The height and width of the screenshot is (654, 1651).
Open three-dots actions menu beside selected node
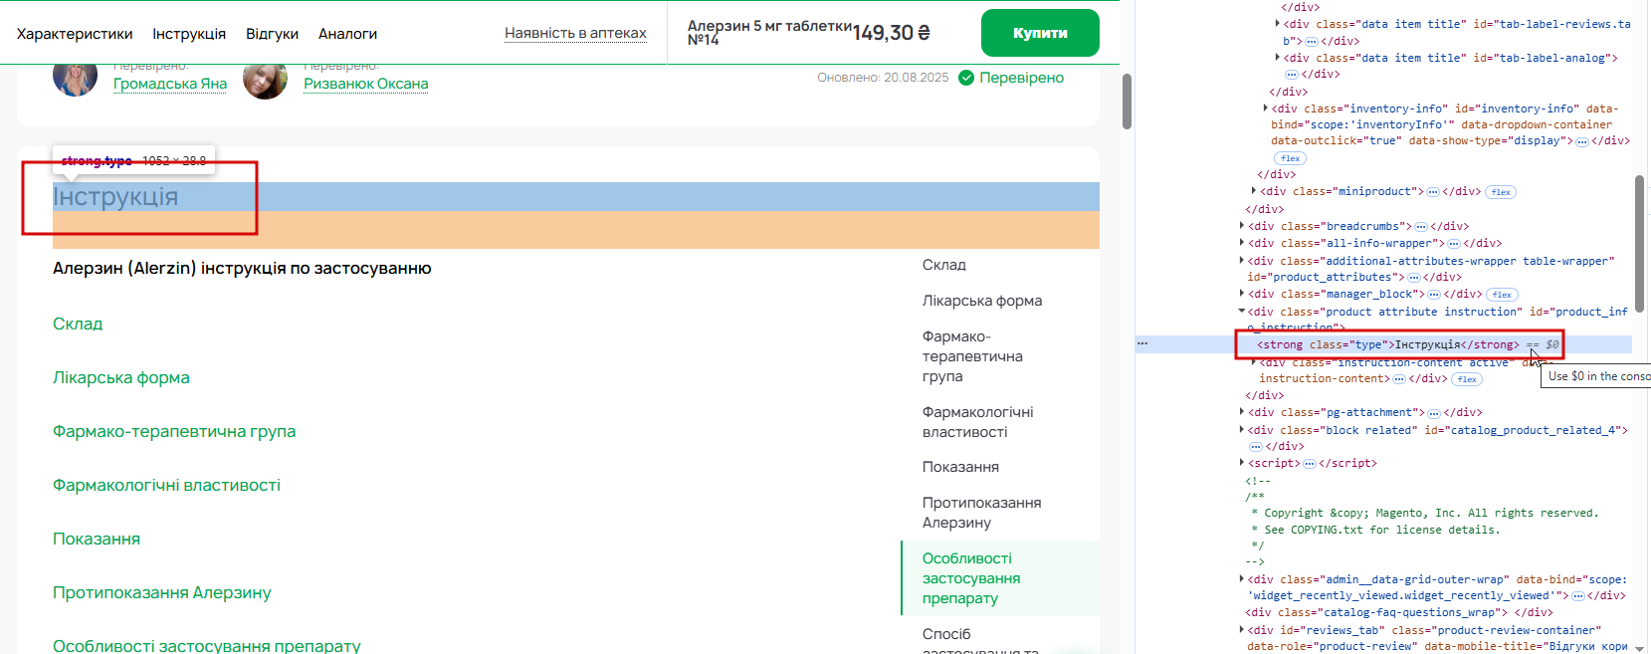[x=1142, y=343]
